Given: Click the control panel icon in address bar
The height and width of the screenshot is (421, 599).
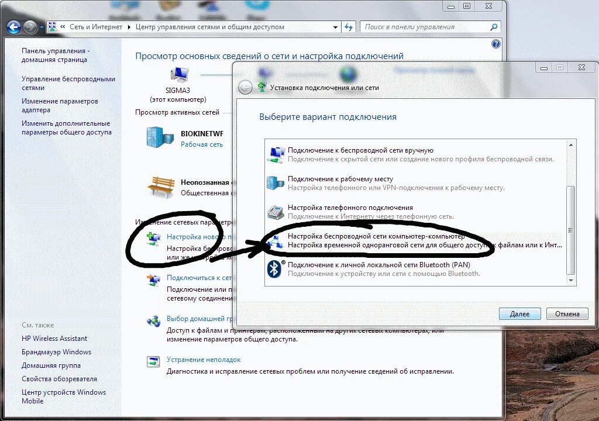Looking at the screenshot, I should click(x=53, y=27).
